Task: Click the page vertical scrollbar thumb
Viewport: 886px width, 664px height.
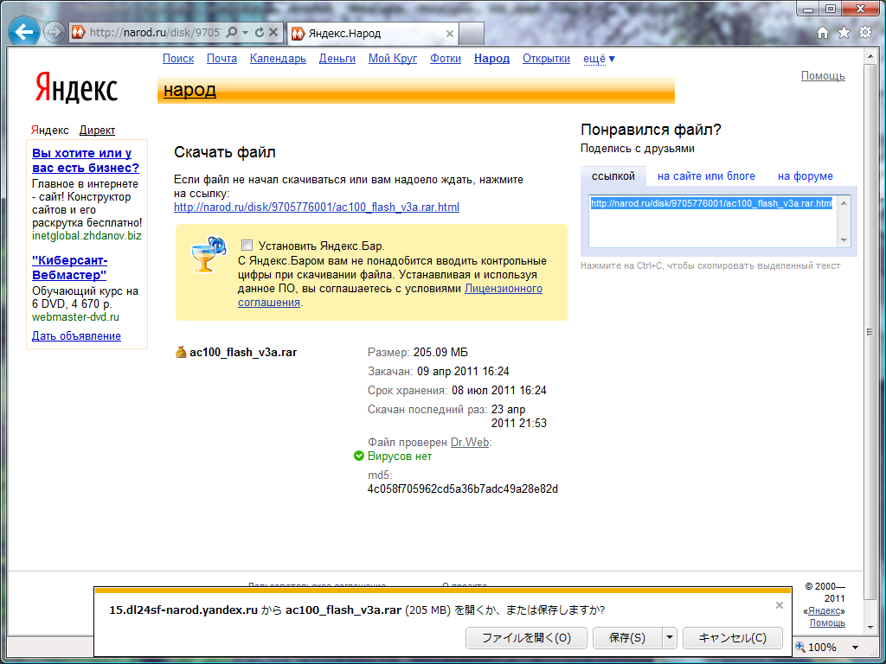Action: point(870,332)
